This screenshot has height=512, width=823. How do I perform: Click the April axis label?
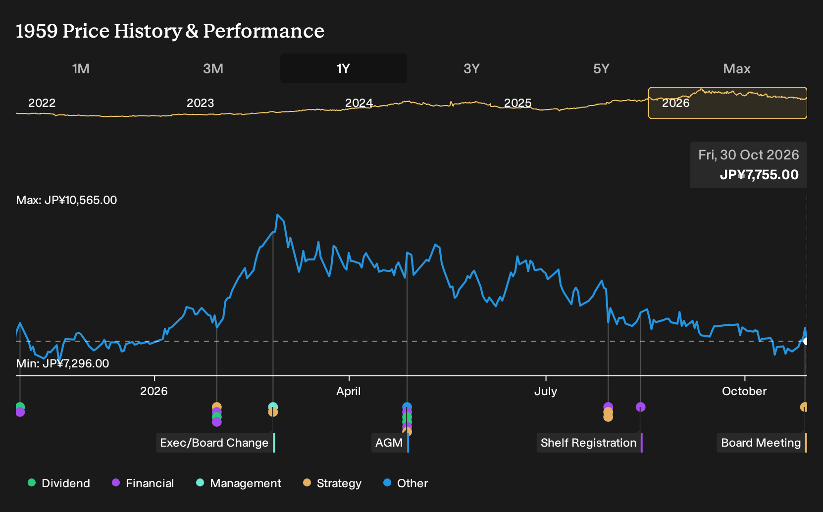[x=349, y=391]
